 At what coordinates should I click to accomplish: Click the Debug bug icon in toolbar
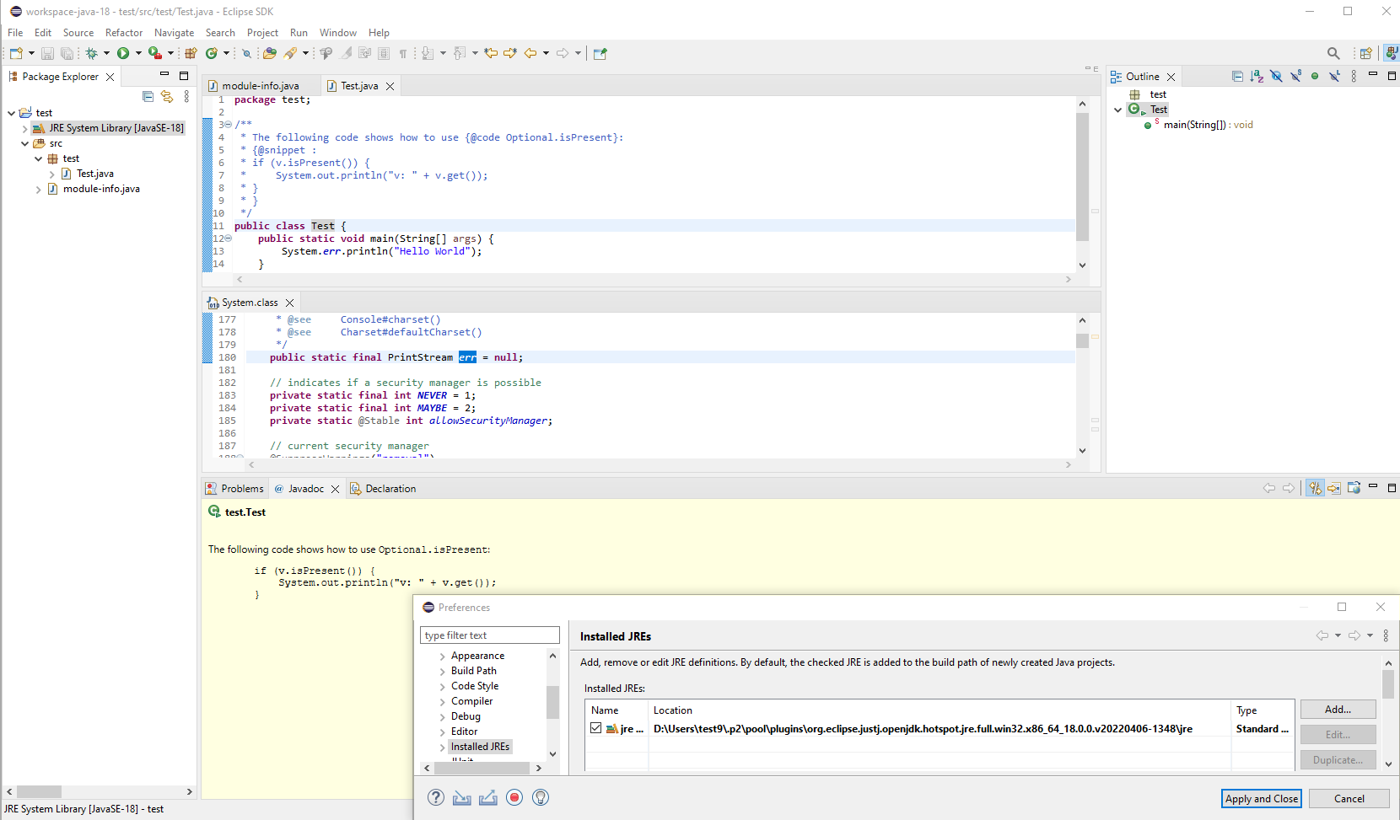(91, 53)
